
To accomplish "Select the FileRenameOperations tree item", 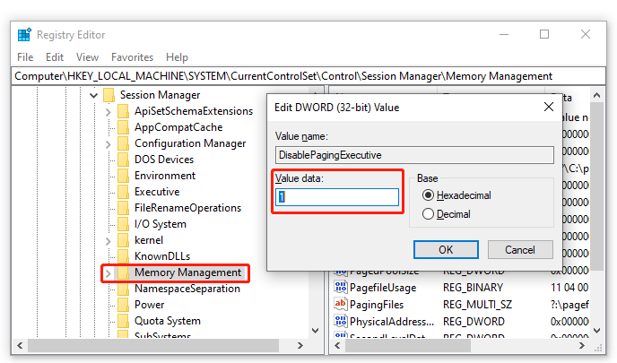I will pos(187,208).
